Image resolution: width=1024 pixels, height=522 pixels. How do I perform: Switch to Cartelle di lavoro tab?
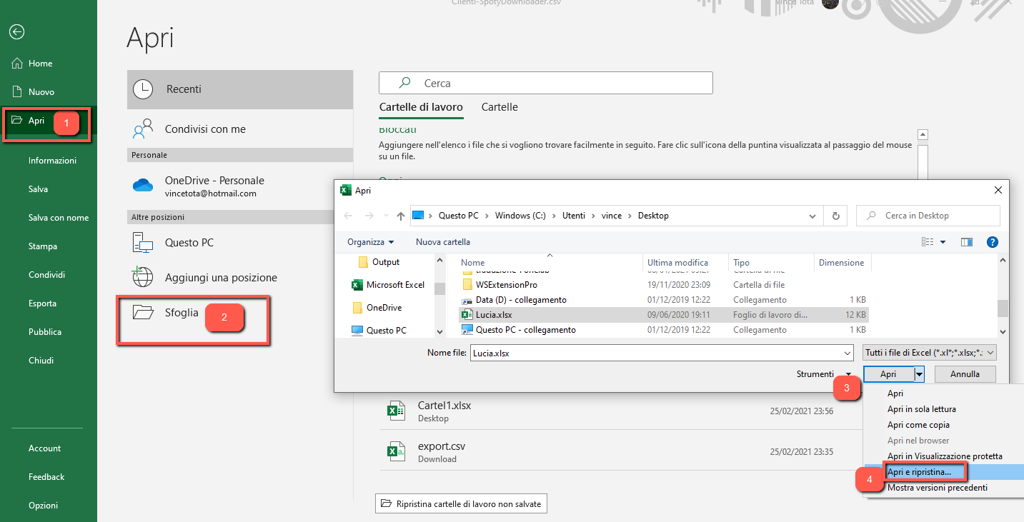pos(421,107)
